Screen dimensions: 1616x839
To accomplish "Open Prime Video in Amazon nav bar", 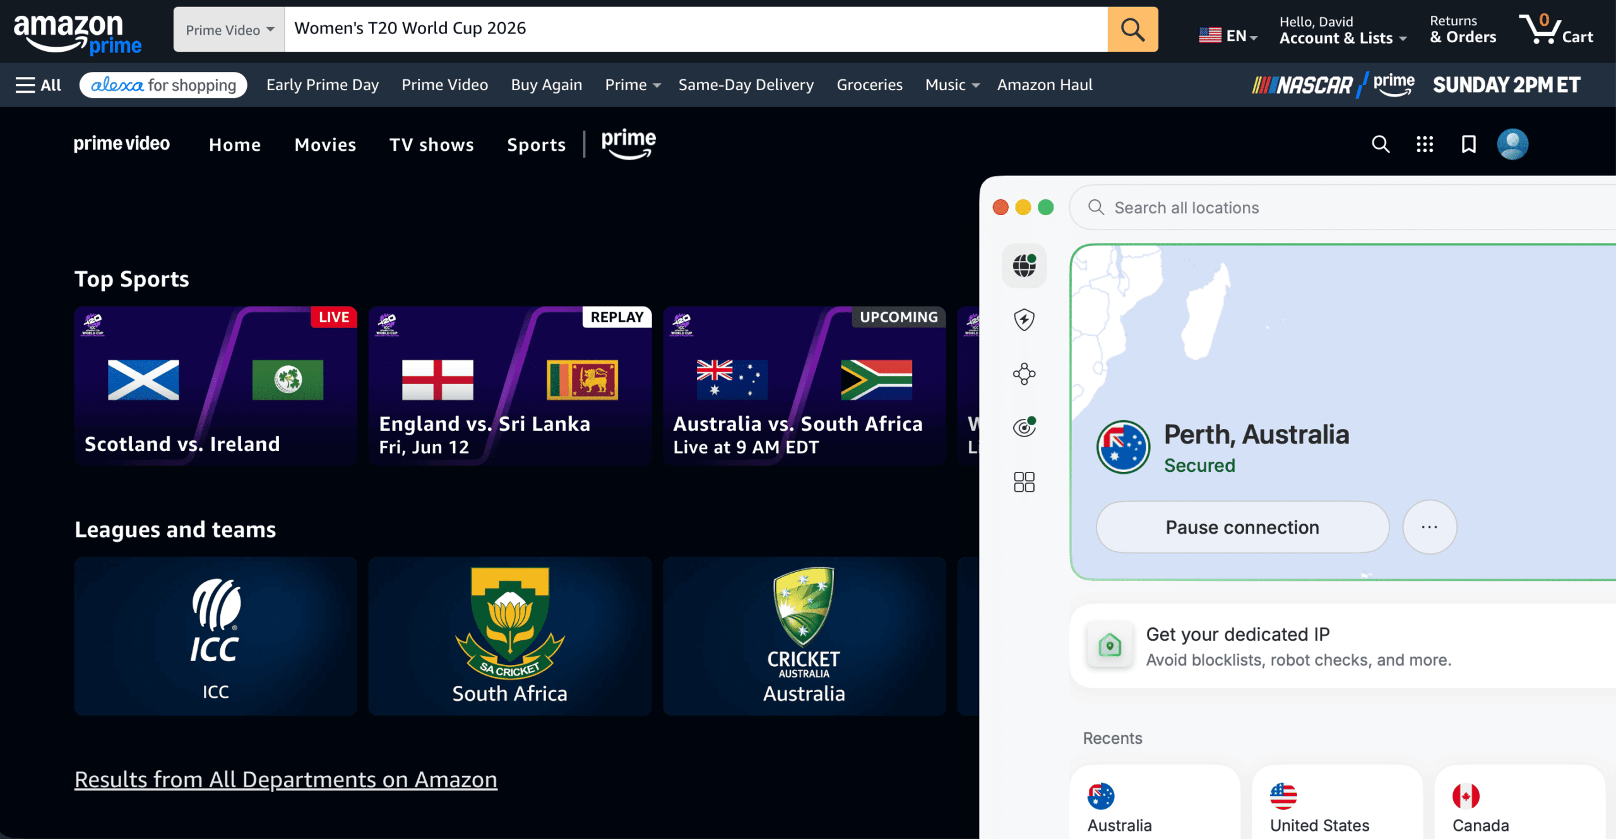I will tap(444, 85).
